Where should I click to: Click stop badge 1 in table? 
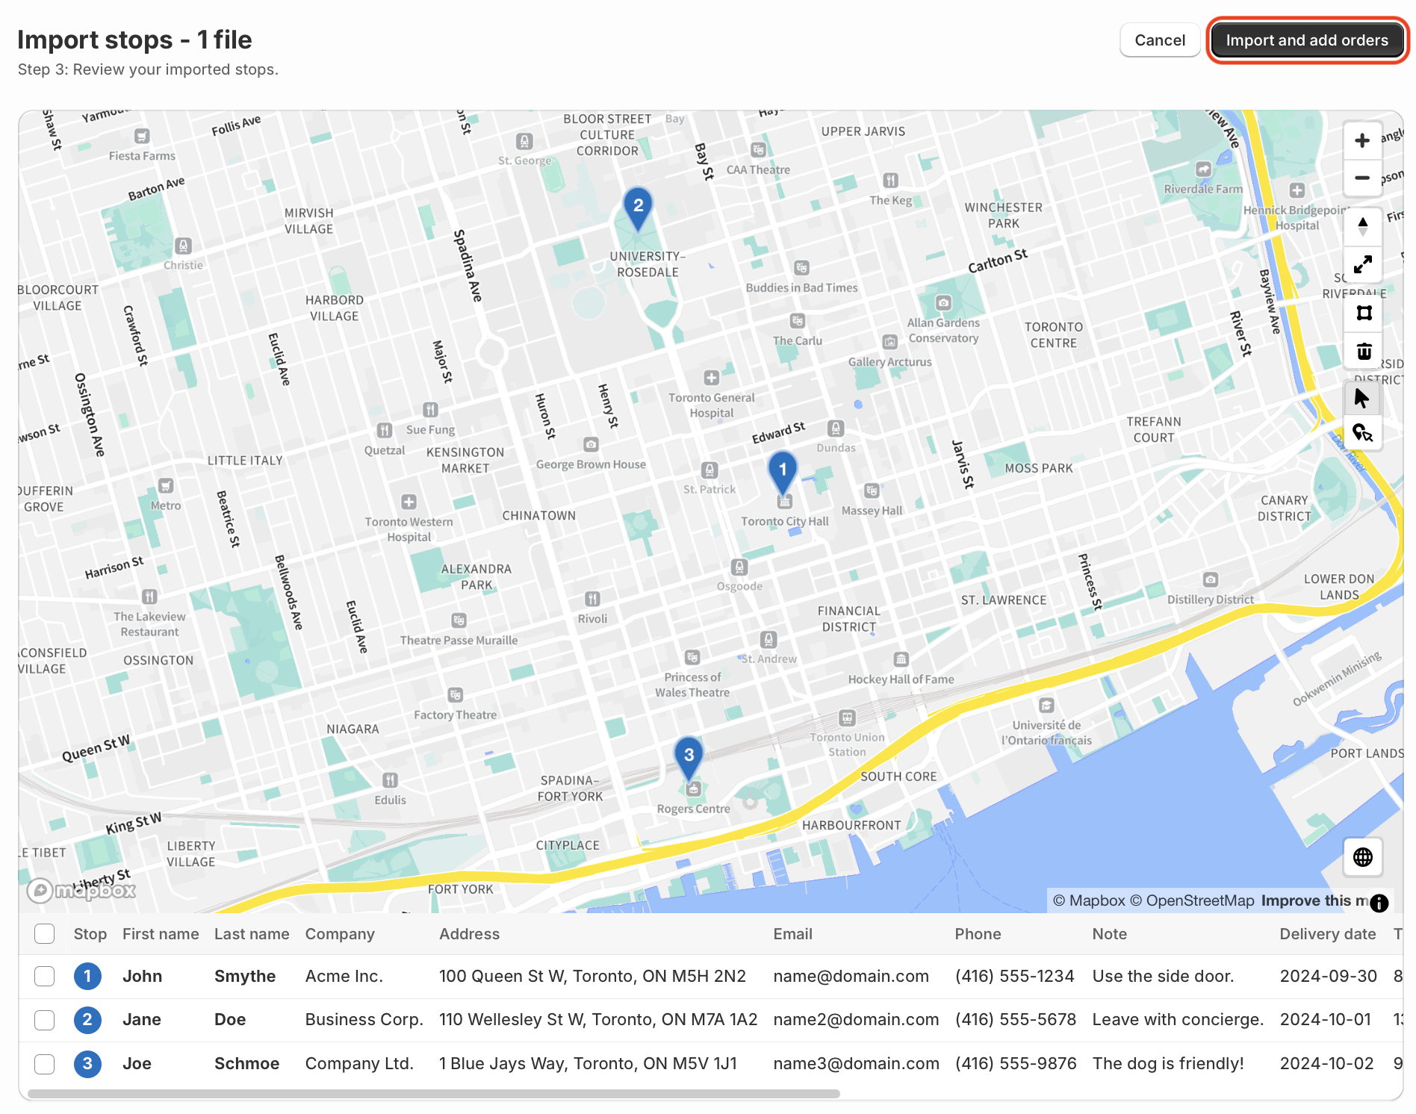(87, 976)
